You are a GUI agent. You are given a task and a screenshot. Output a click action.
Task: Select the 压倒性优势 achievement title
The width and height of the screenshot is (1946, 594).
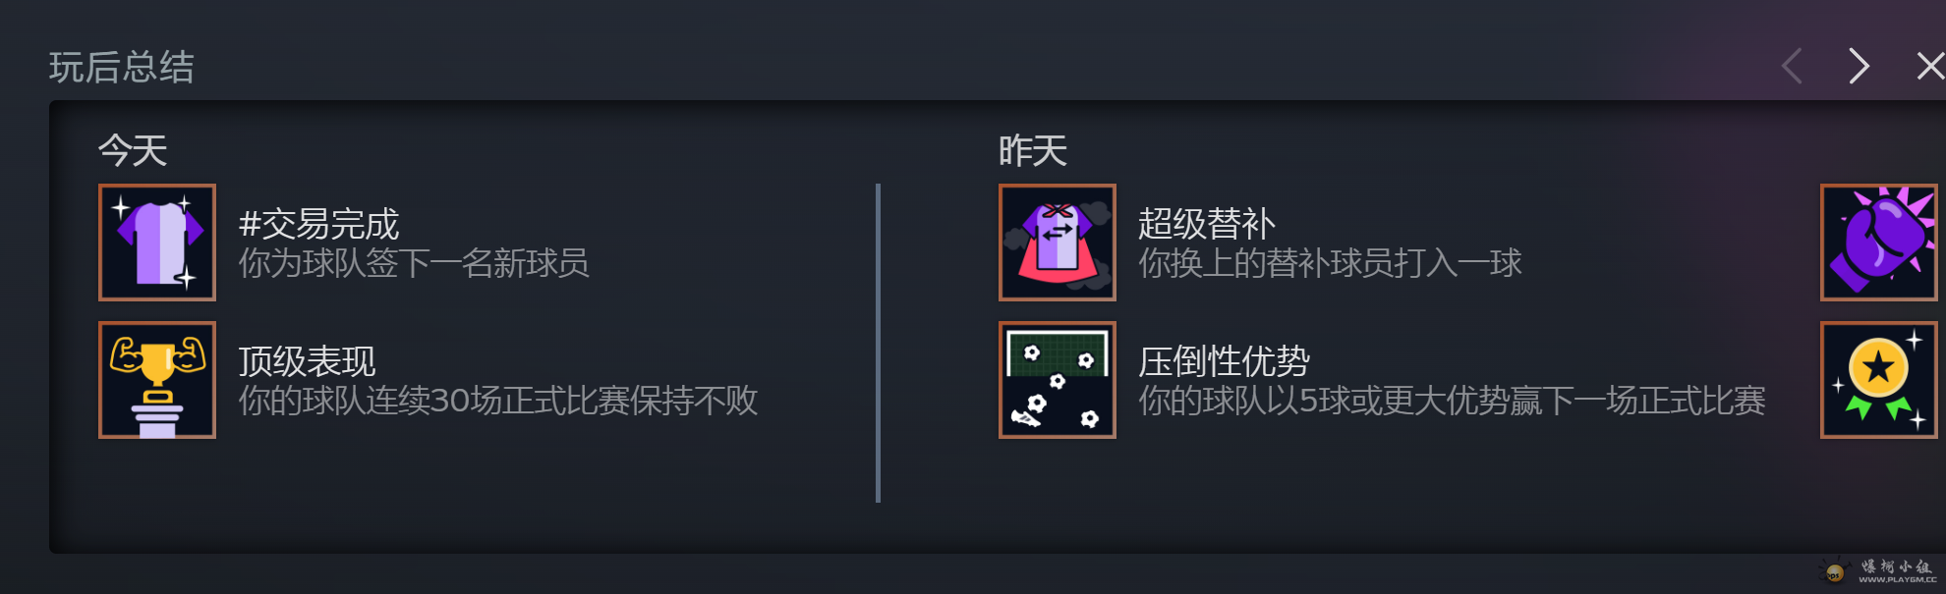[1225, 361]
